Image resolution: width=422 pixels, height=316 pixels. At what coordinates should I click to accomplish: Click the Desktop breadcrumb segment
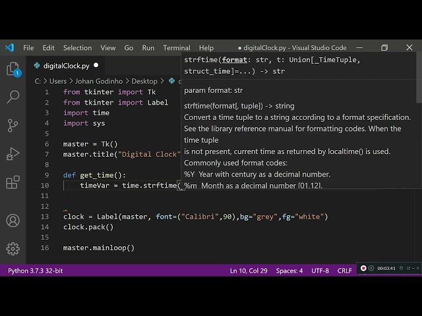tap(144, 81)
